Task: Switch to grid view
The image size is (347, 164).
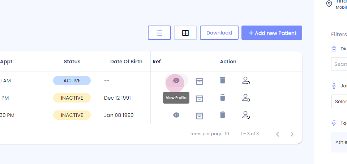Action: pos(185,33)
